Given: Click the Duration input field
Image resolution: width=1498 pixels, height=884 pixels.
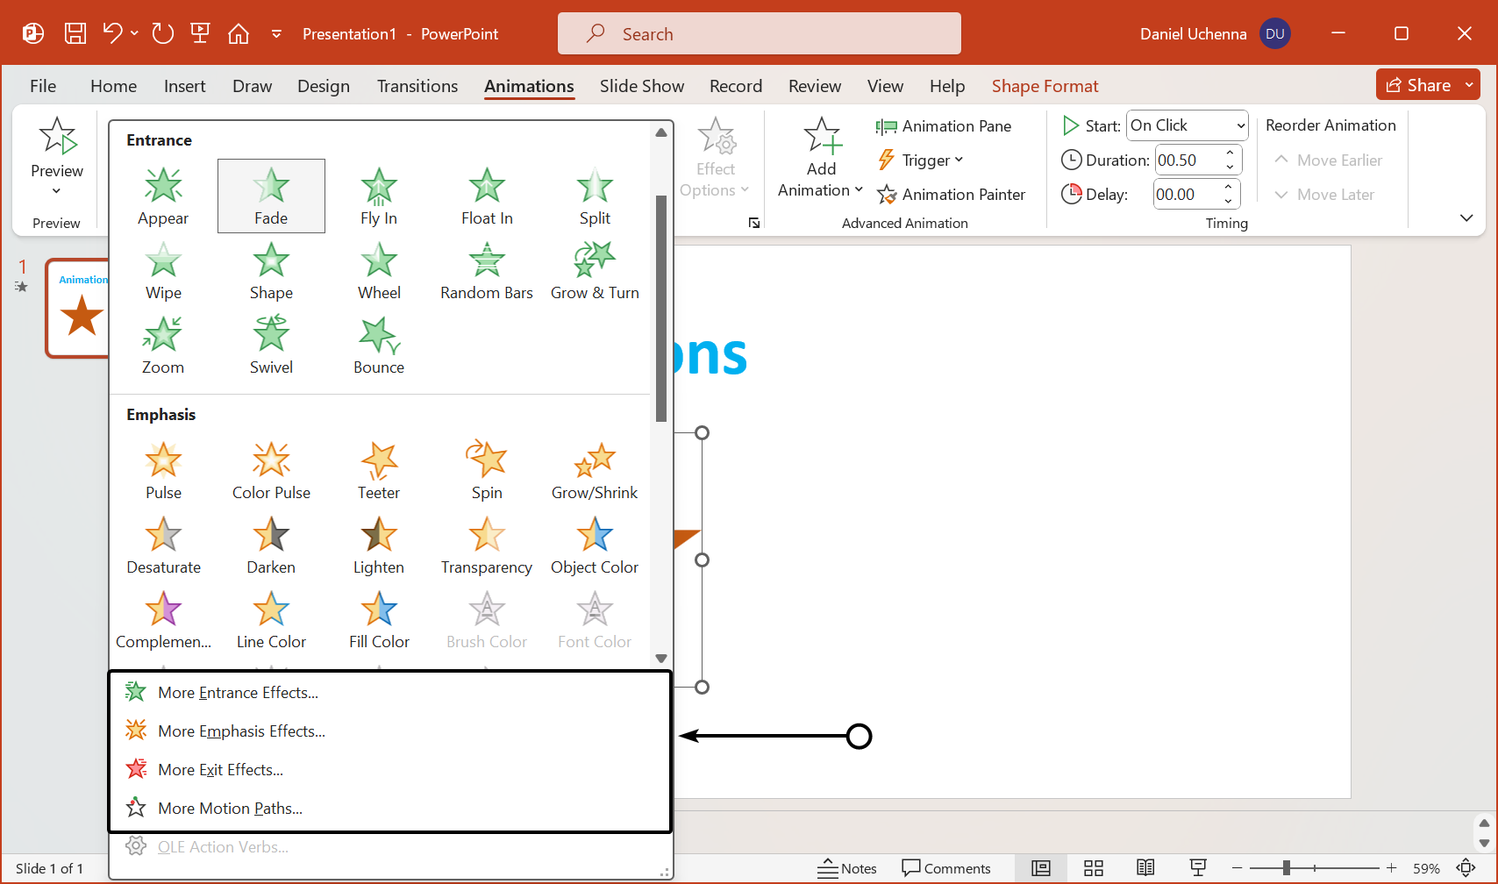Looking at the screenshot, I should [x=1188, y=160].
